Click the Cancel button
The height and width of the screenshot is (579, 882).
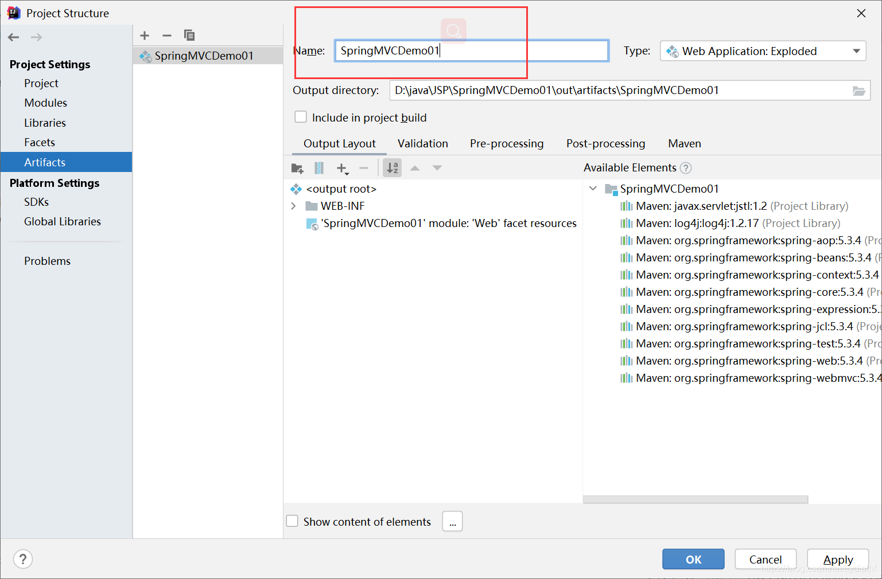click(766, 559)
